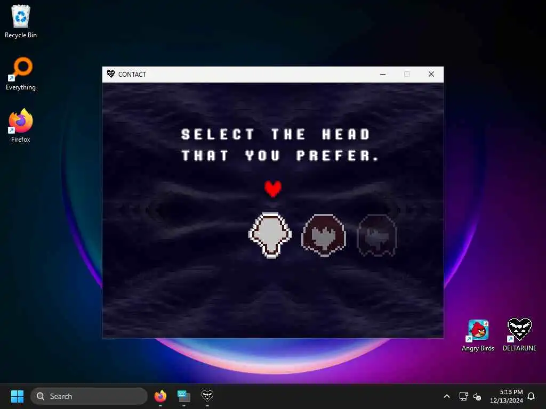Open the Windows Start menu
The width and height of the screenshot is (546, 409).
point(17,396)
